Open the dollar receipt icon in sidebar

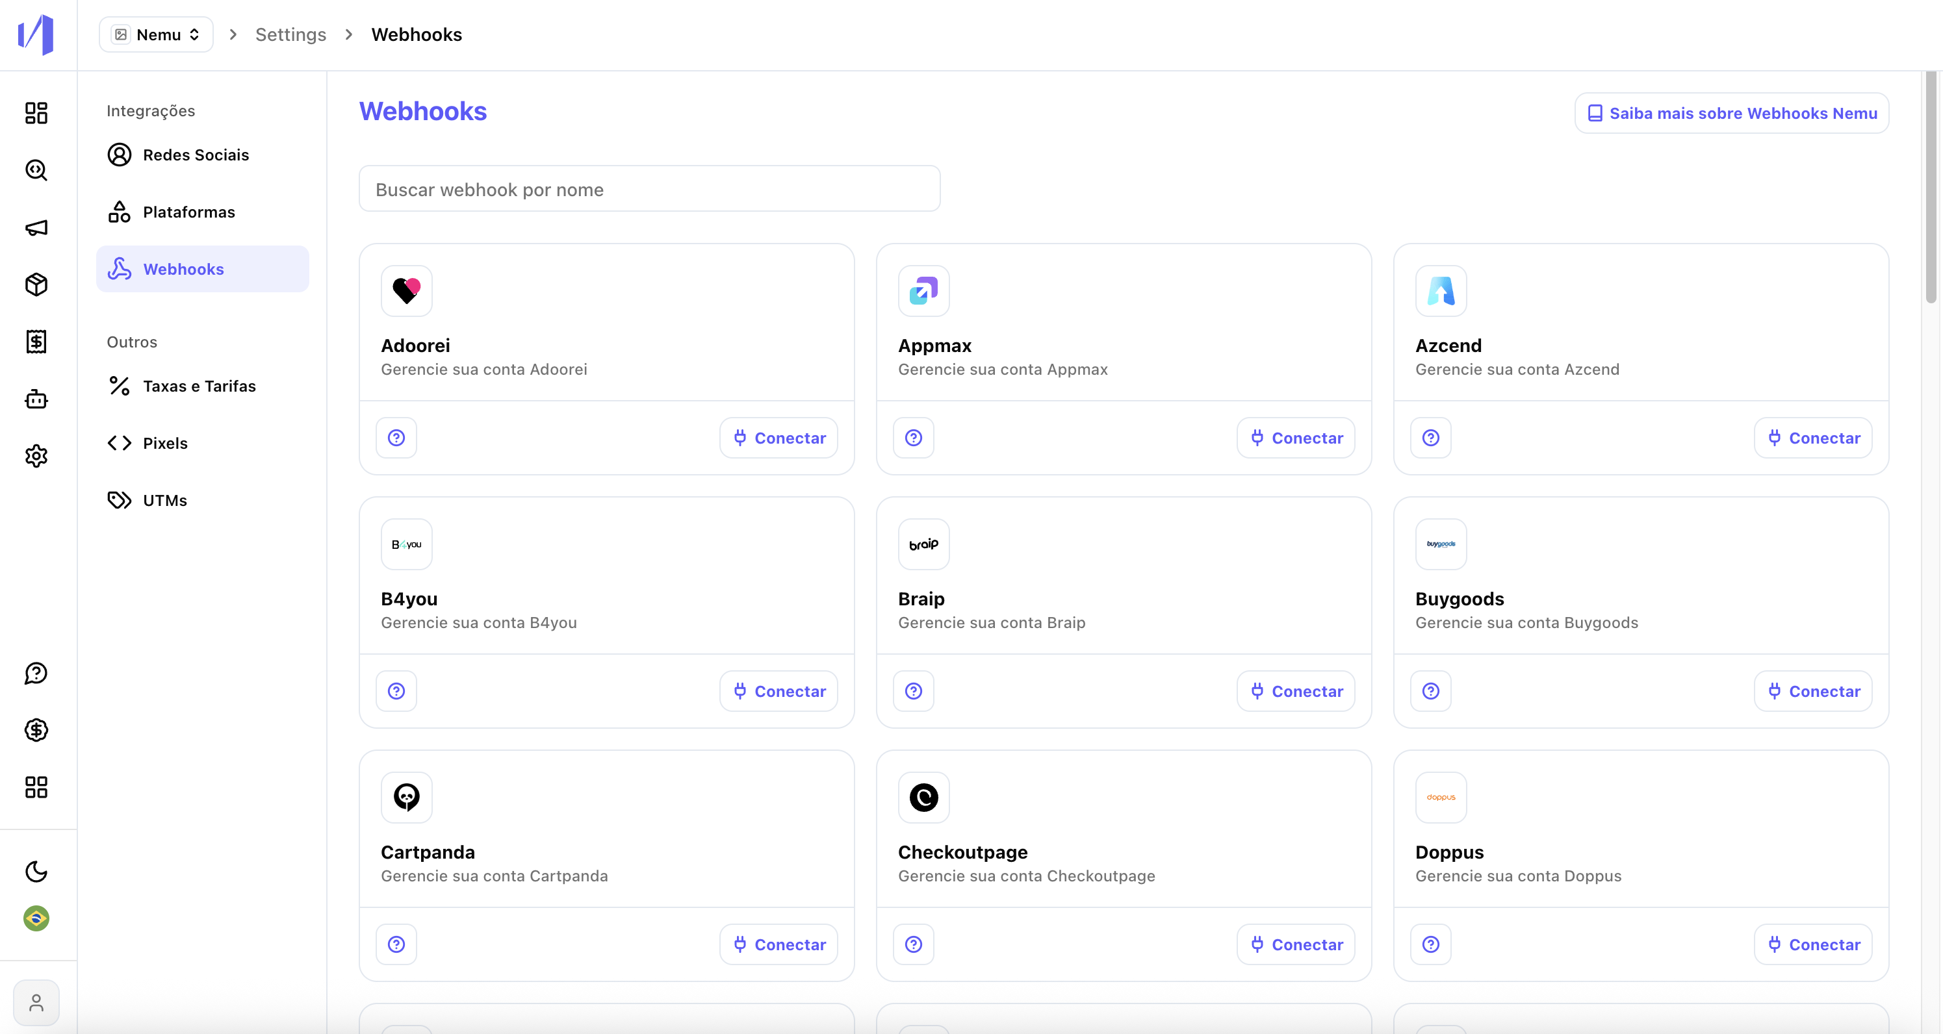(36, 342)
